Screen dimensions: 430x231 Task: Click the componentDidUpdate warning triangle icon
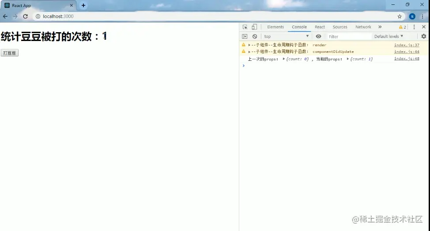click(244, 52)
